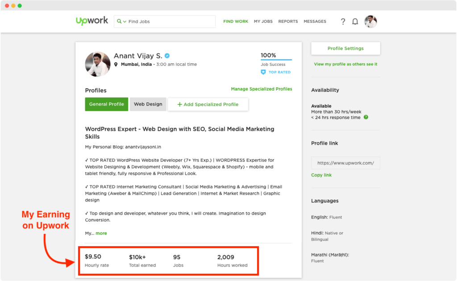Select the General Profile tab
This screenshot has width=457, height=281.
[x=106, y=104]
